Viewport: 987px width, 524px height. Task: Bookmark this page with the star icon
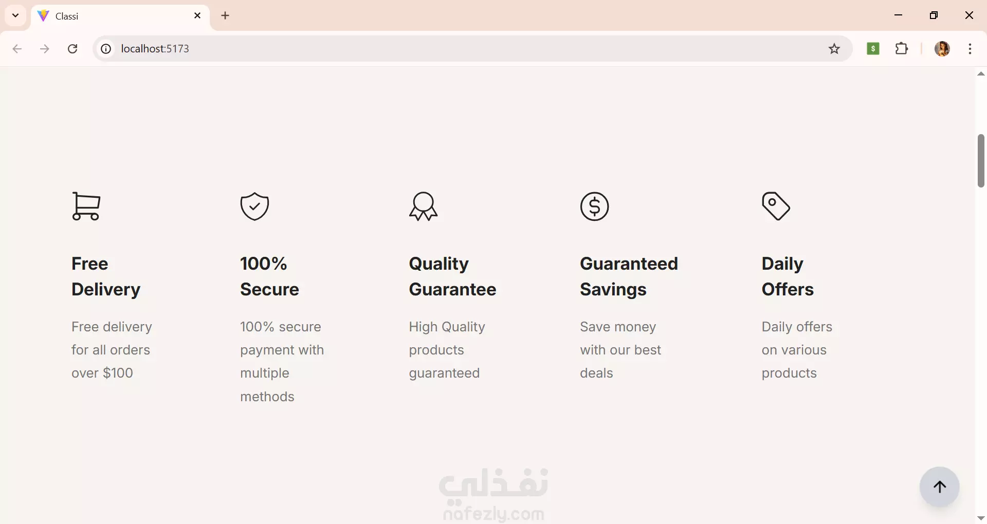(834, 49)
